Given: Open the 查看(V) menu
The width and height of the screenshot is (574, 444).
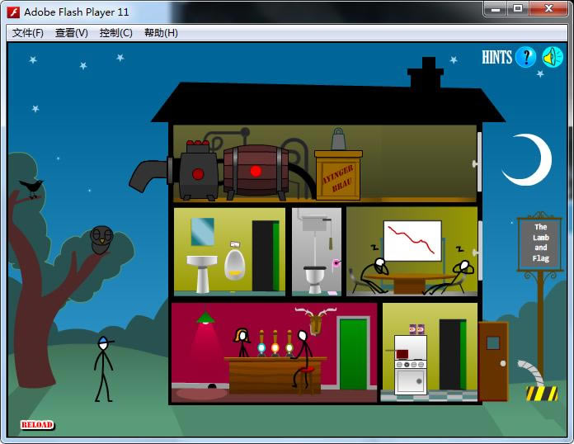Looking at the screenshot, I should click(71, 33).
